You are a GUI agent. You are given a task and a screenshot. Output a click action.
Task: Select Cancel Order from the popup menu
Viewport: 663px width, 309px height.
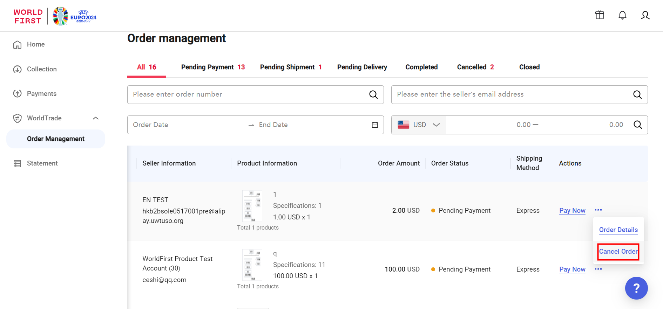coord(618,252)
